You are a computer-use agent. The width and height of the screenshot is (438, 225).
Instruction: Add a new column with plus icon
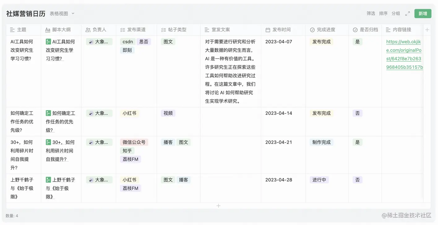pyautogui.click(x=427, y=30)
